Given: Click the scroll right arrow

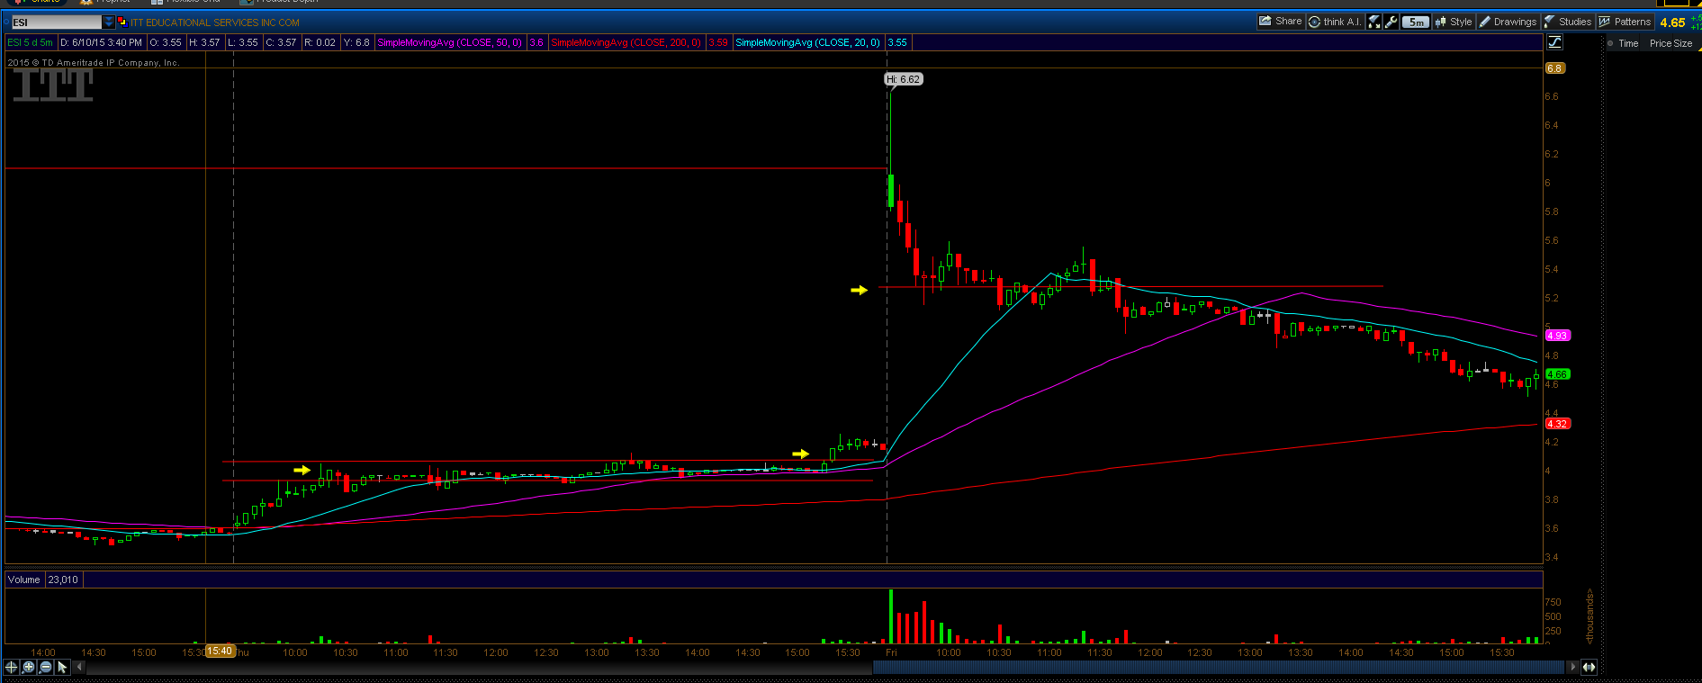Looking at the screenshot, I should 1572,667.
